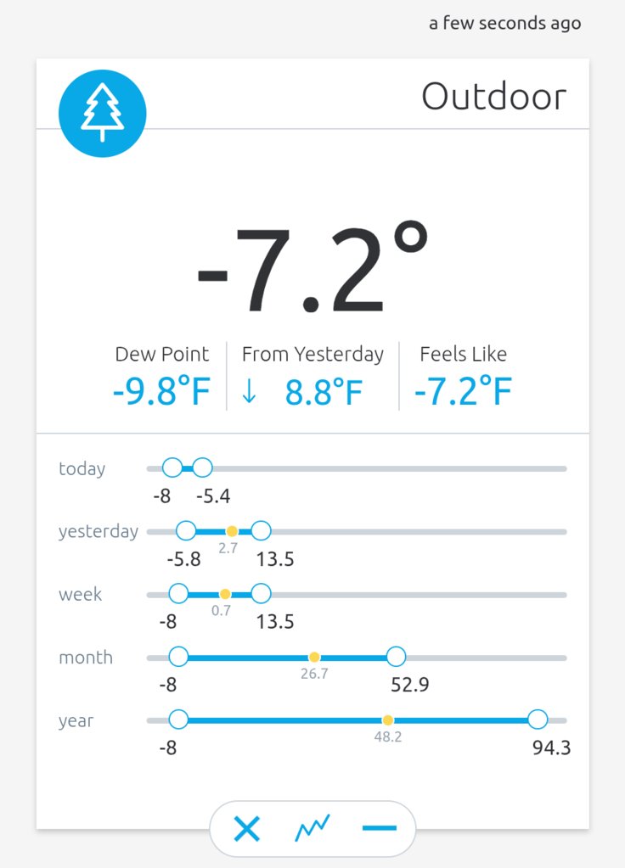Click the Feels Like -7.2°F value
Viewport: 625px width, 868px height.
pos(463,391)
